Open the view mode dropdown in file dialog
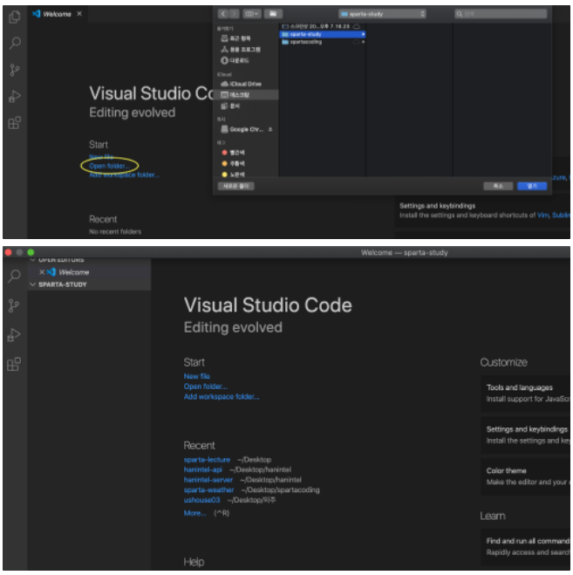This screenshot has width=573, height=575. coord(251,14)
